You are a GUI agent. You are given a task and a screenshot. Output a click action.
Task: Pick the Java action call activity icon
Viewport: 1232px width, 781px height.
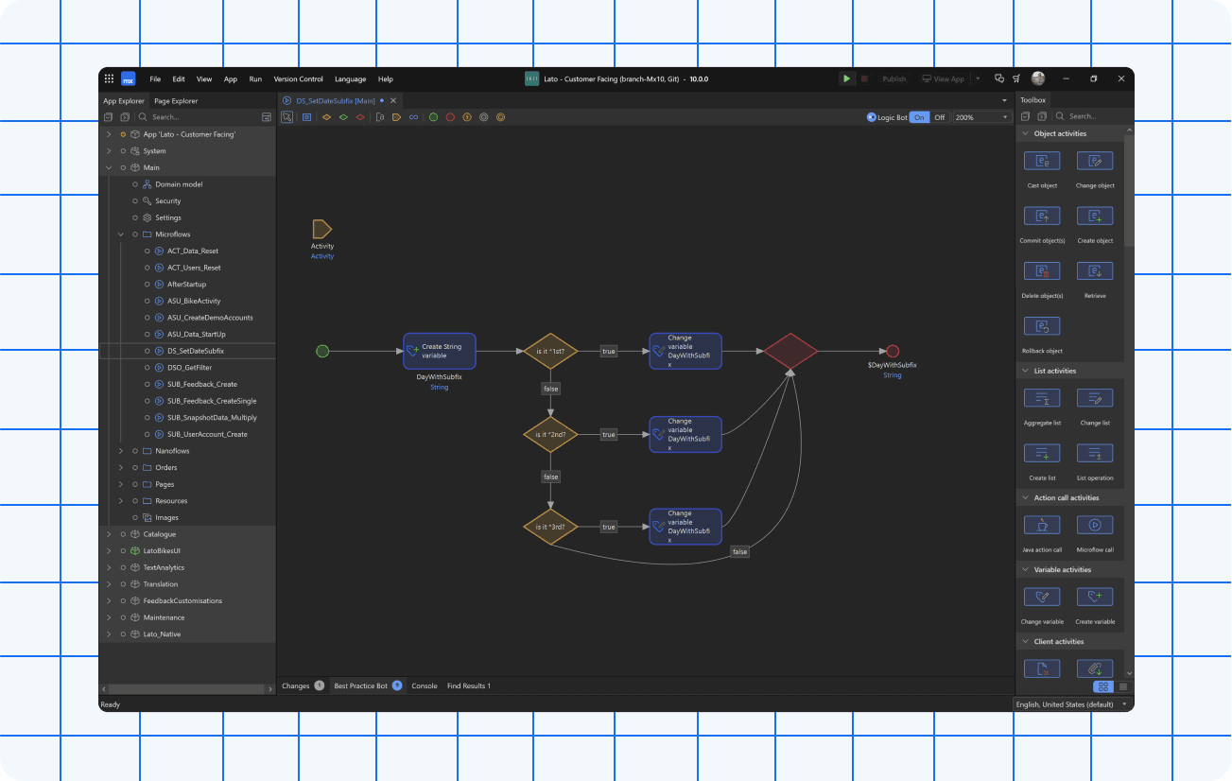[x=1042, y=525]
